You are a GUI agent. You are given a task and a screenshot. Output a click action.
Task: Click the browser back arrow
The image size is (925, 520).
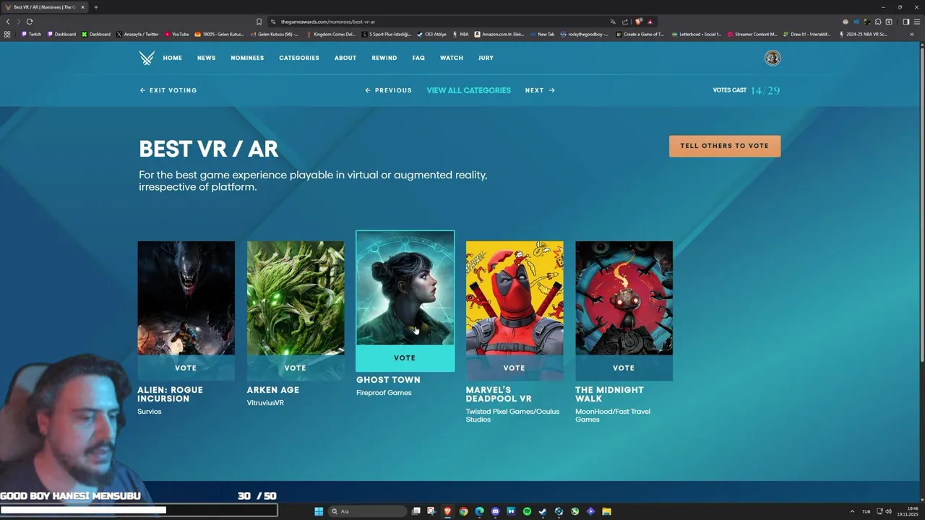[8, 22]
